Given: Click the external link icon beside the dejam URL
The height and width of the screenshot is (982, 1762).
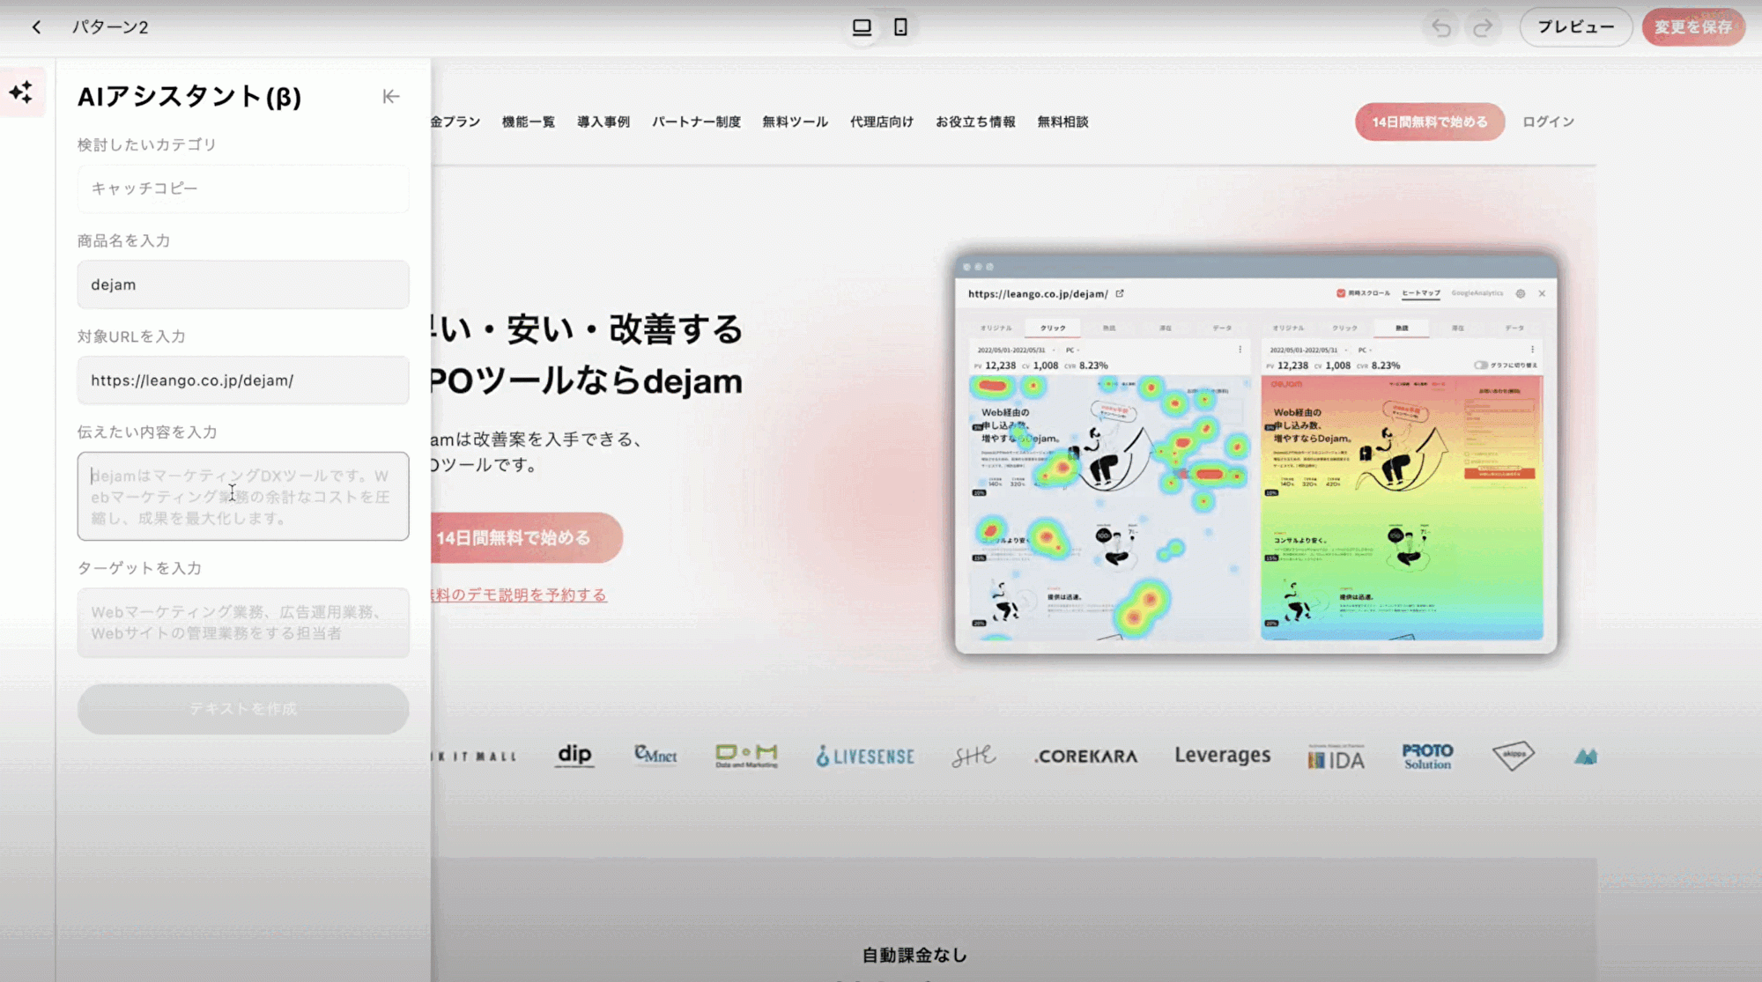Looking at the screenshot, I should coord(1120,294).
